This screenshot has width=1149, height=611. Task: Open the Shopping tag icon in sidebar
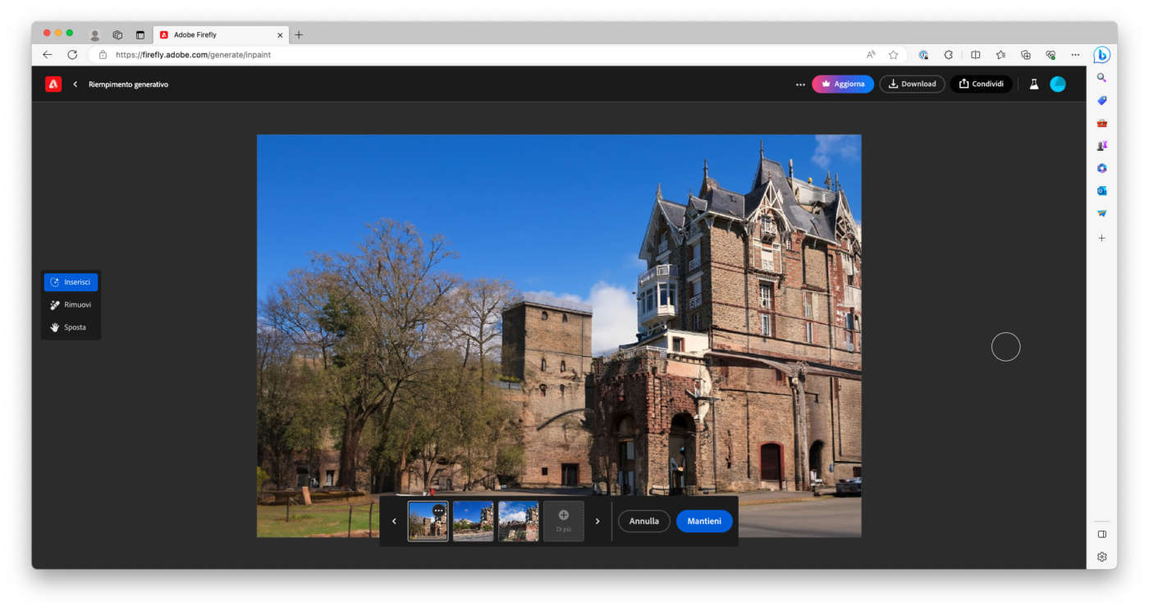[1101, 101]
